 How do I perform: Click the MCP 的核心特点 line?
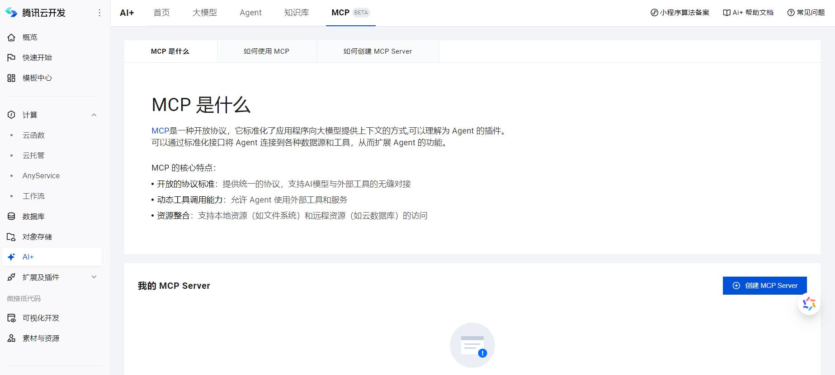coord(184,168)
